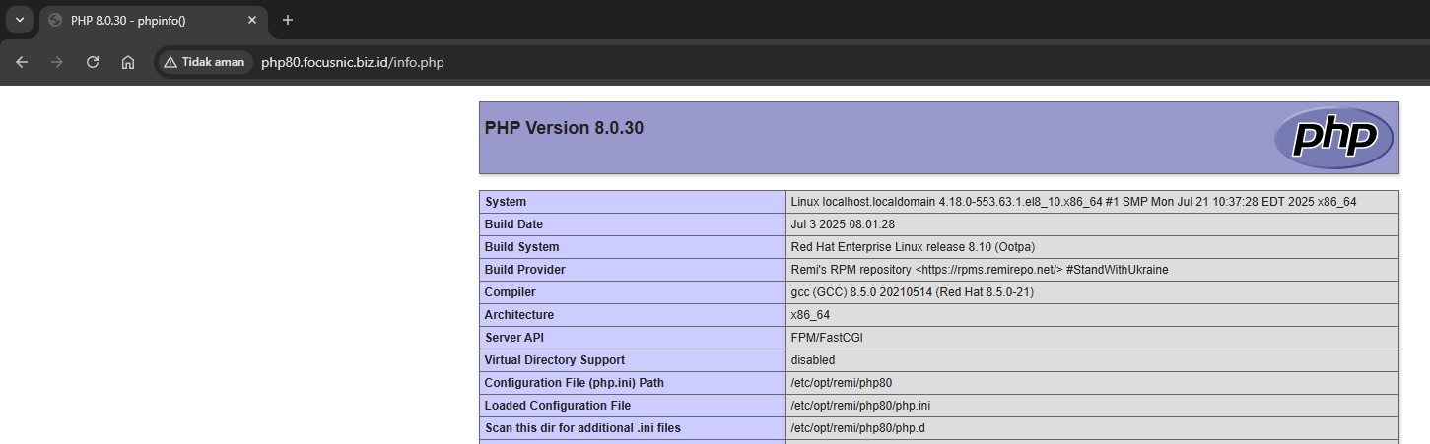Click the Virtual Directory Support disabled value
The width and height of the screenshot is (1430, 444).
click(x=812, y=360)
